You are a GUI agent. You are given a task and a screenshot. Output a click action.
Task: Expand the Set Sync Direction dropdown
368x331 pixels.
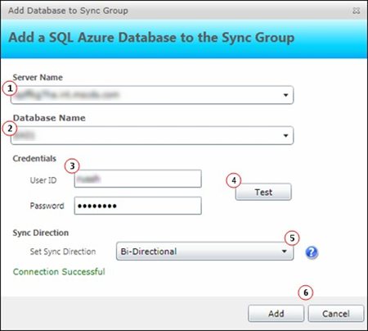205,251
